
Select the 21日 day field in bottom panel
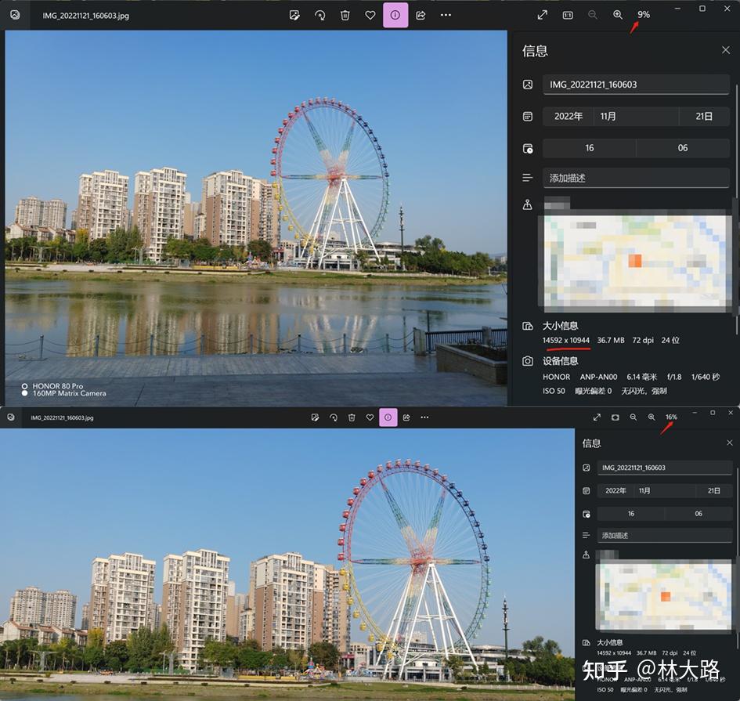pyautogui.click(x=714, y=490)
